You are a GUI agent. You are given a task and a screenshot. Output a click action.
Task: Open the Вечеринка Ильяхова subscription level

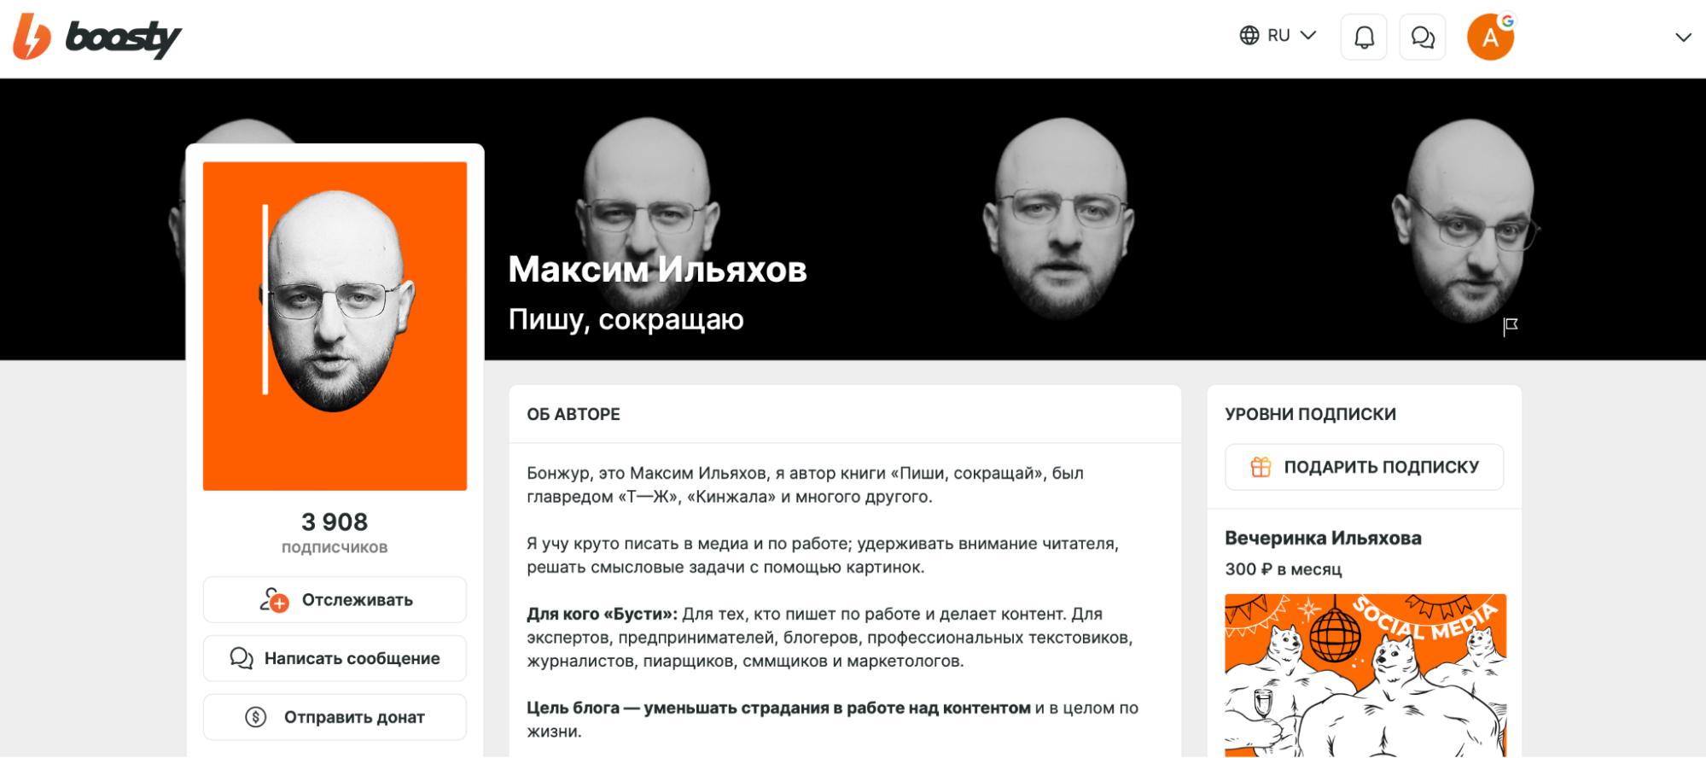coord(1323,538)
